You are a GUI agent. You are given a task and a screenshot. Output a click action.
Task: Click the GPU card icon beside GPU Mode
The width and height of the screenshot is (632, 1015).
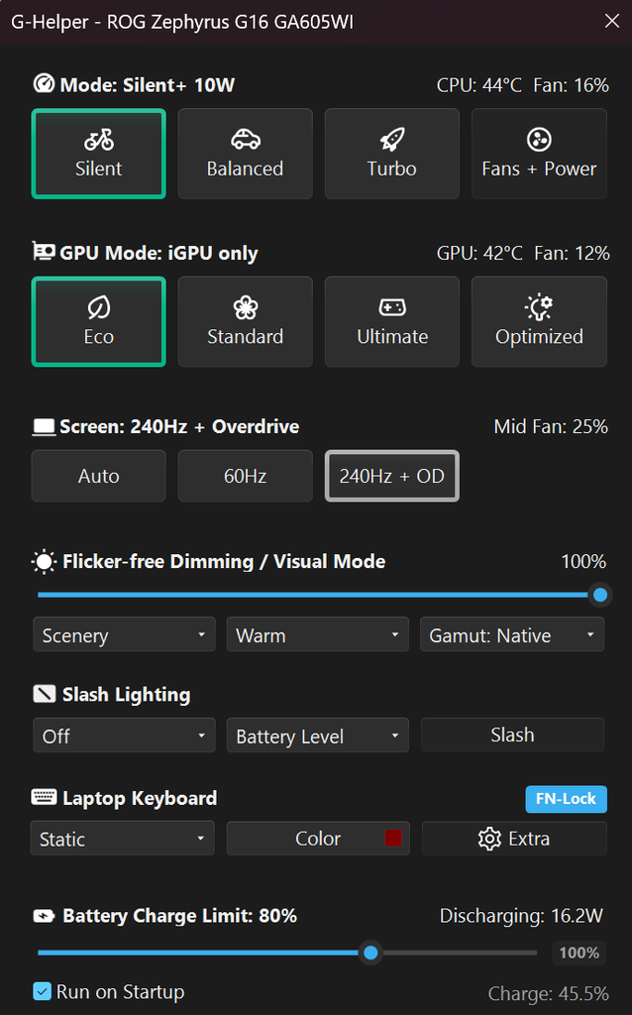(x=44, y=251)
